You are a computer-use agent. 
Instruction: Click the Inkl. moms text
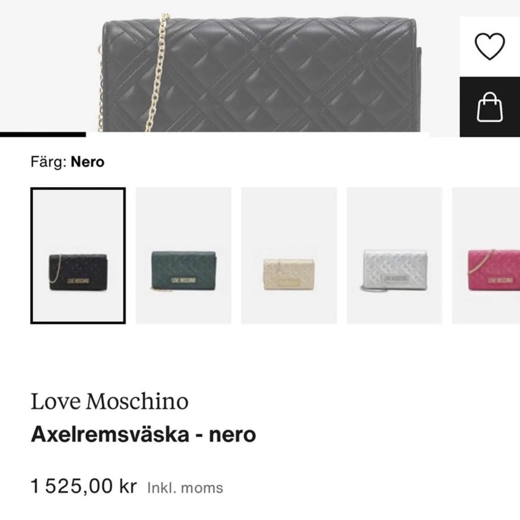184,487
